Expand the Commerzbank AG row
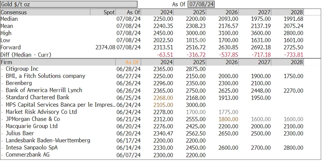This screenshot has height=161, width=322. pos(2,155)
